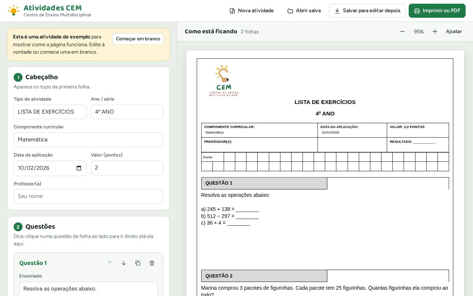Click the Questões section heading
The width and height of the screenshot is (473, 296).
click(x=40, y=227)
